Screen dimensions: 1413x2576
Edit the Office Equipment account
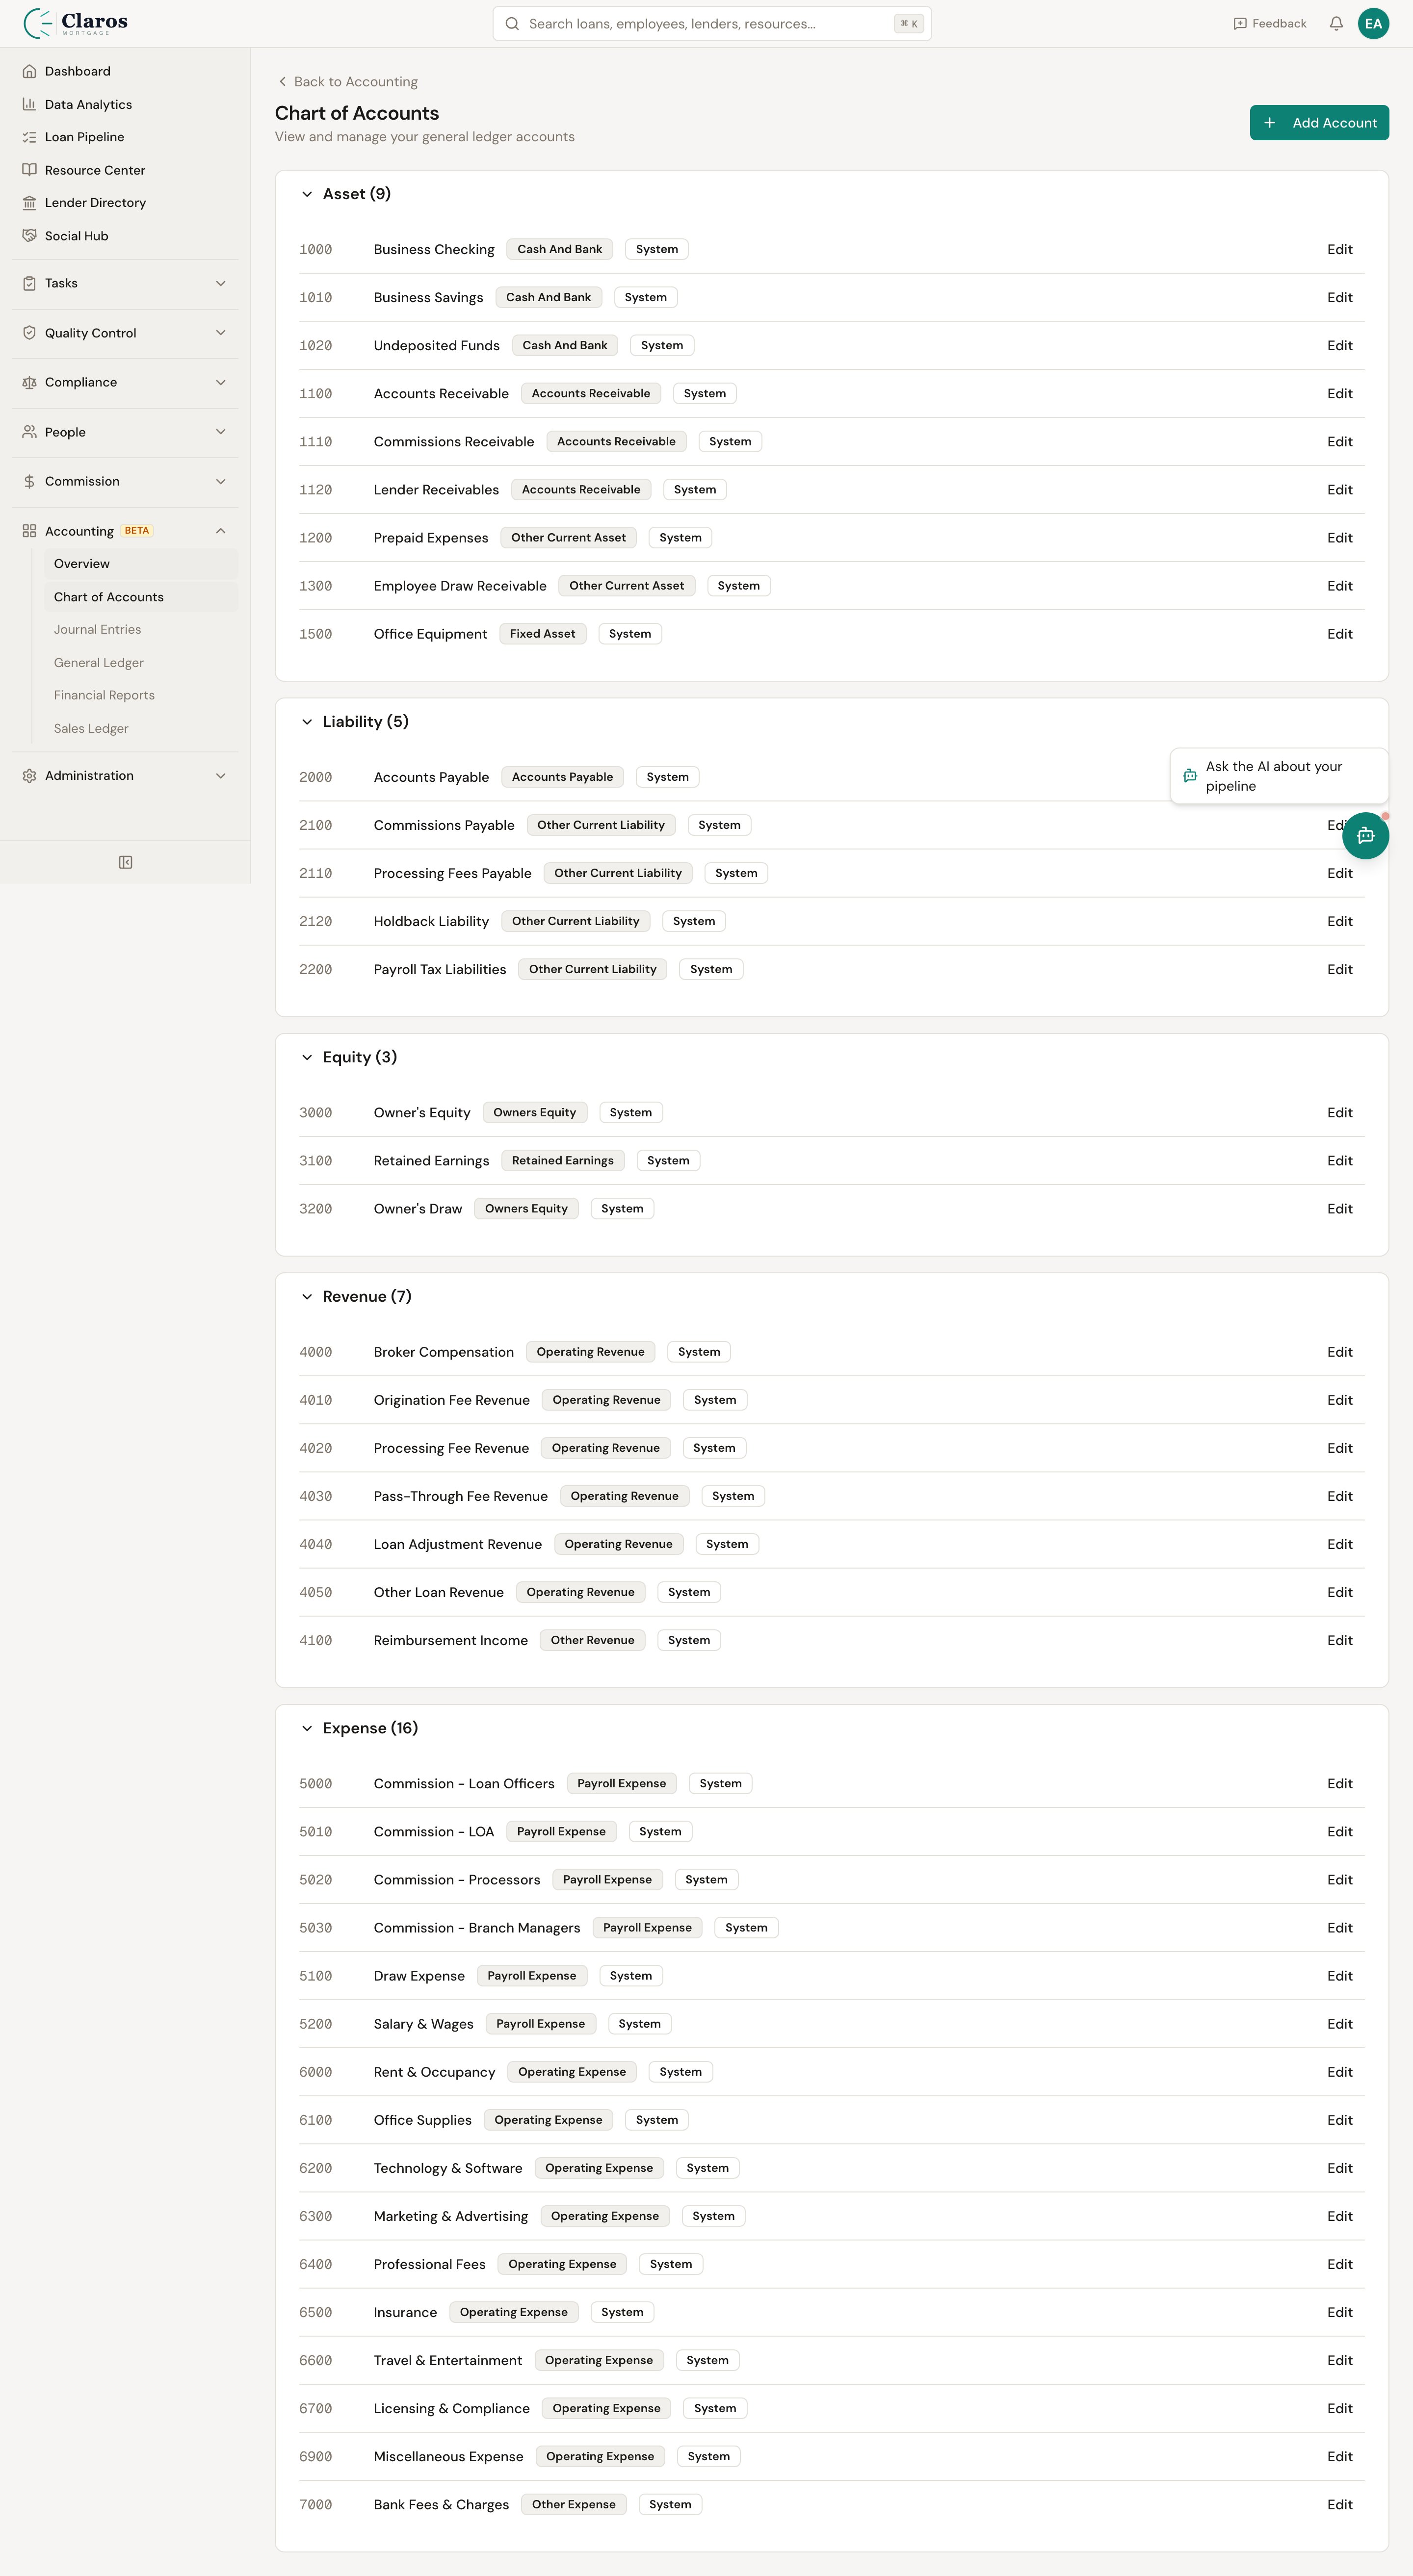point(1339,634)
